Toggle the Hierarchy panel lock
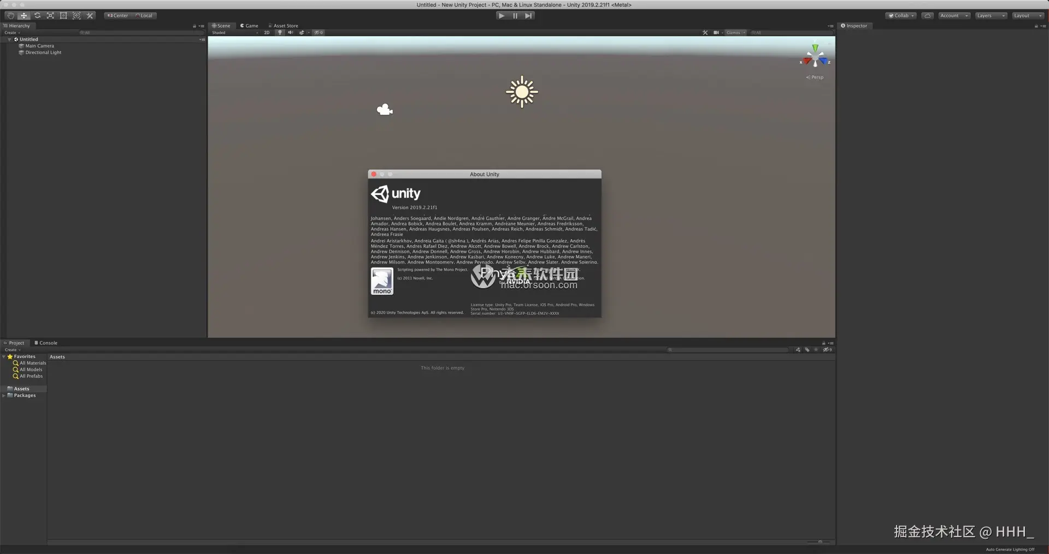Screen dimensions: 1049x554 pyautogui.click(x=195, y=26)
